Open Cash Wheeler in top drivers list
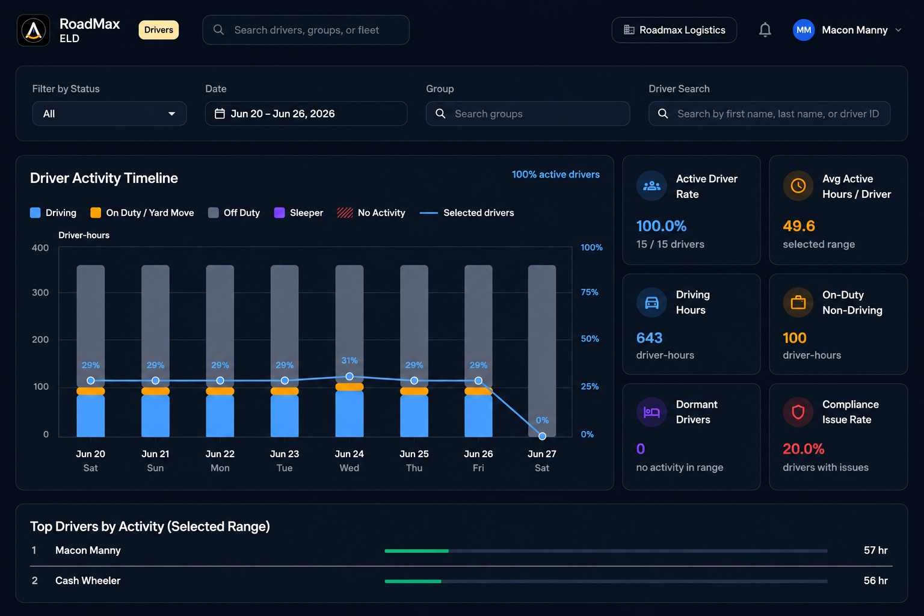 coord(88,581)
